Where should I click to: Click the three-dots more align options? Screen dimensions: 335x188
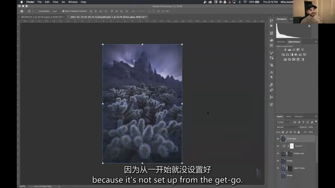click(x=133, y=11)
